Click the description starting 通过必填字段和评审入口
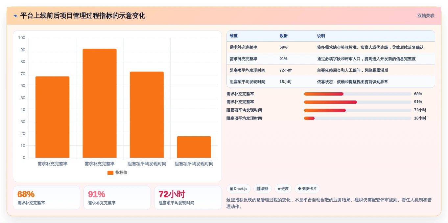This screenshot has height=223, width=448. 366,59
